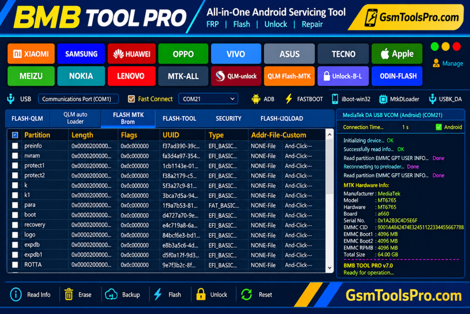Click the Manage user icon
Screen dimensions: 470x314
click(436, 63)
